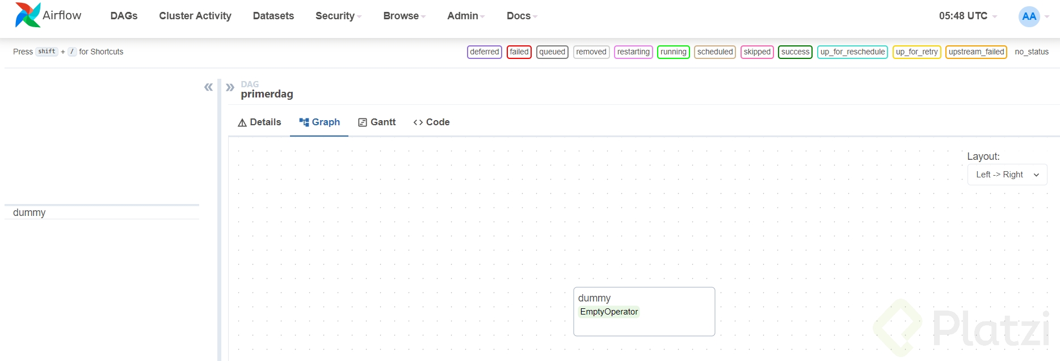Expand the 05:48 UTC timezone dropdown
The image size is (1060, 361).
point(968,16)
